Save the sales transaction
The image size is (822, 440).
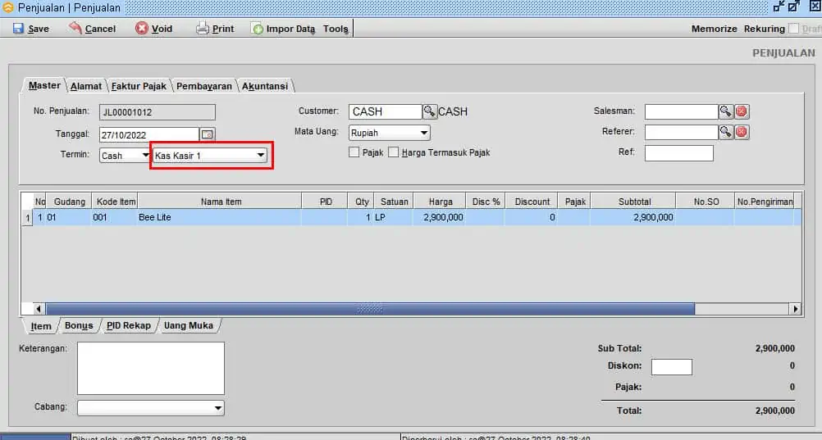(x=31, y=29)
